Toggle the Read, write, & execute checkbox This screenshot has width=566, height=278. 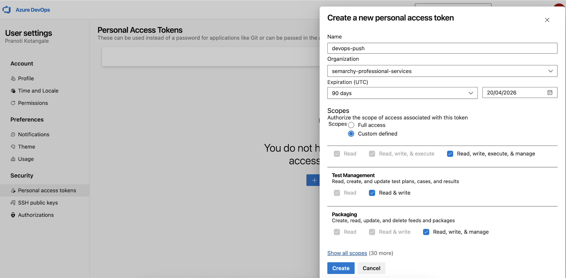point(372,154)
